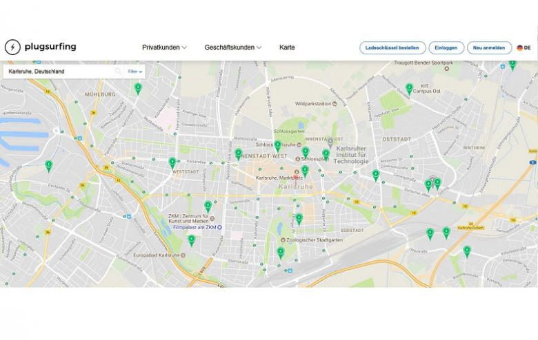
Task: Select charging pin near Mühlburg
Action: [138, 89]
